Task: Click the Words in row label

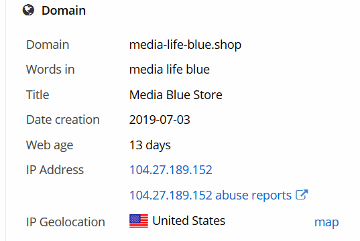Action: (50, 70)
